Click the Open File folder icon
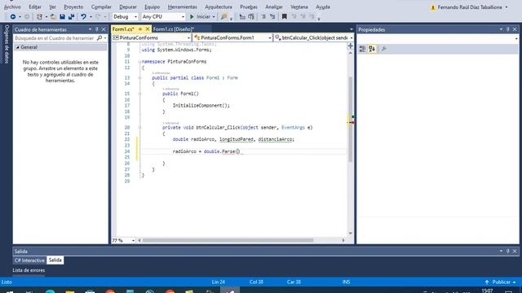The image size is (522, 293). click(53, 16)
